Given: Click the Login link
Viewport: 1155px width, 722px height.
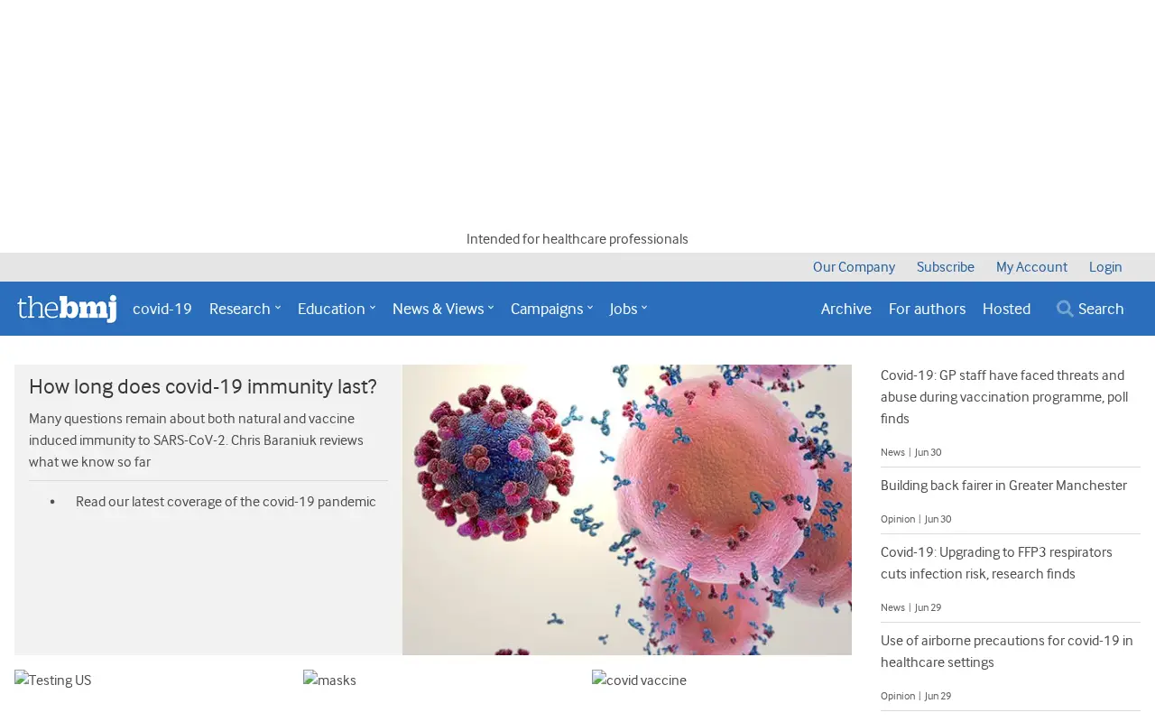Looking at the screenshot, I should pos(1105,267).
